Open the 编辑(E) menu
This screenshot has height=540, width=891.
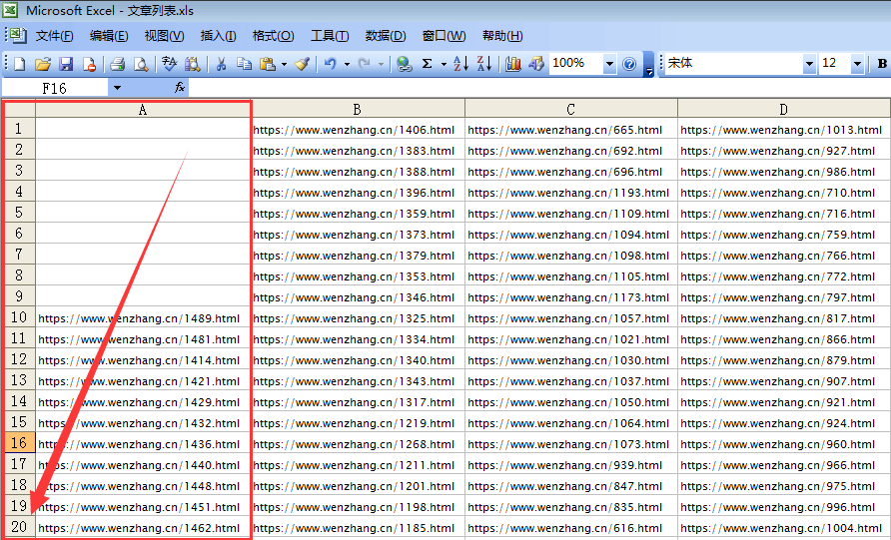109,36
